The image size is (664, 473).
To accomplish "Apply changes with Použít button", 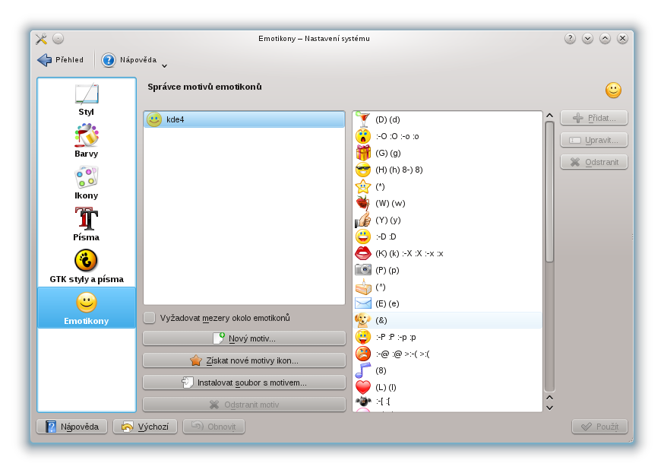I will (599, 427).
